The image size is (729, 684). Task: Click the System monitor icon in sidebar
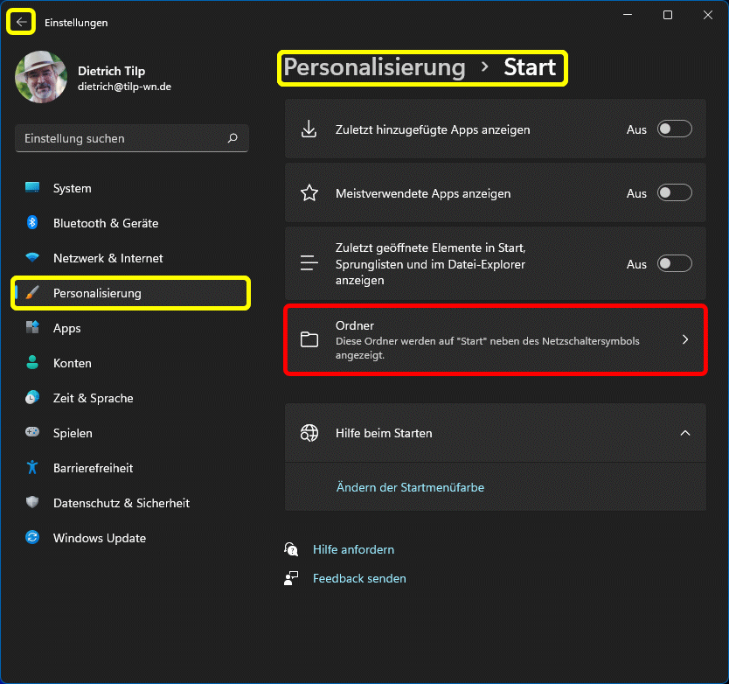pyautogui.click(x=32, y=188)
